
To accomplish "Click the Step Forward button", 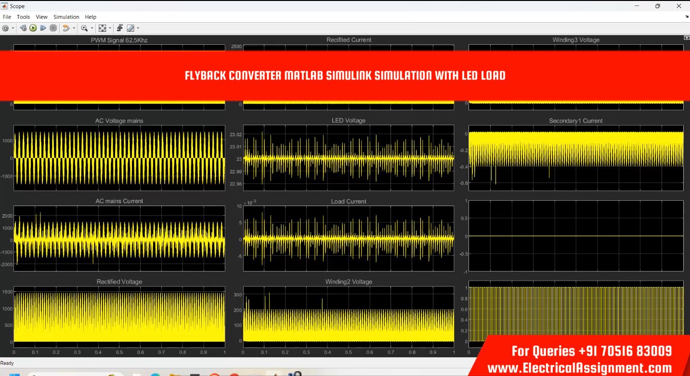I will coord(43,28).
